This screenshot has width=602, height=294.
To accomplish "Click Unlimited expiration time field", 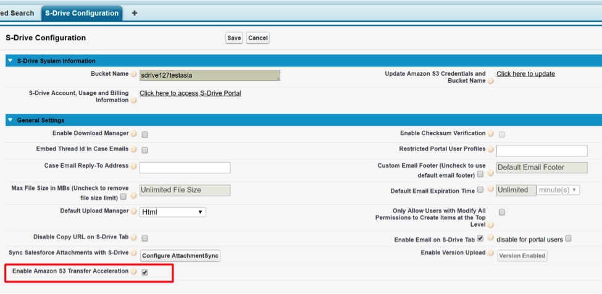I will pos(516,190).
